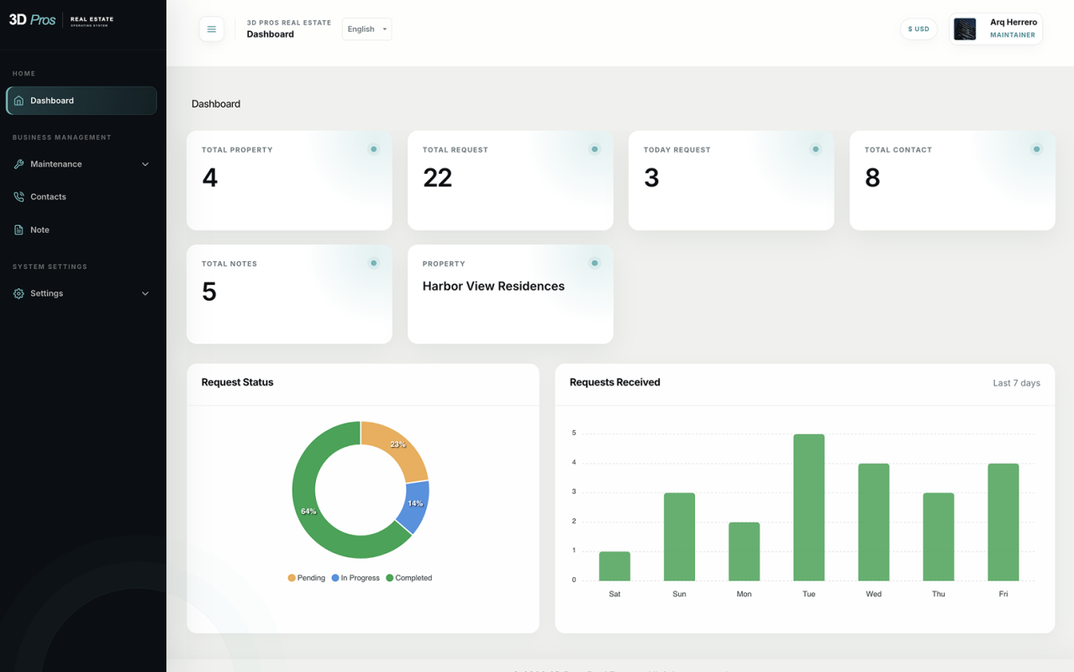Toggle the Pending legend in Request Status

point(307,578)
